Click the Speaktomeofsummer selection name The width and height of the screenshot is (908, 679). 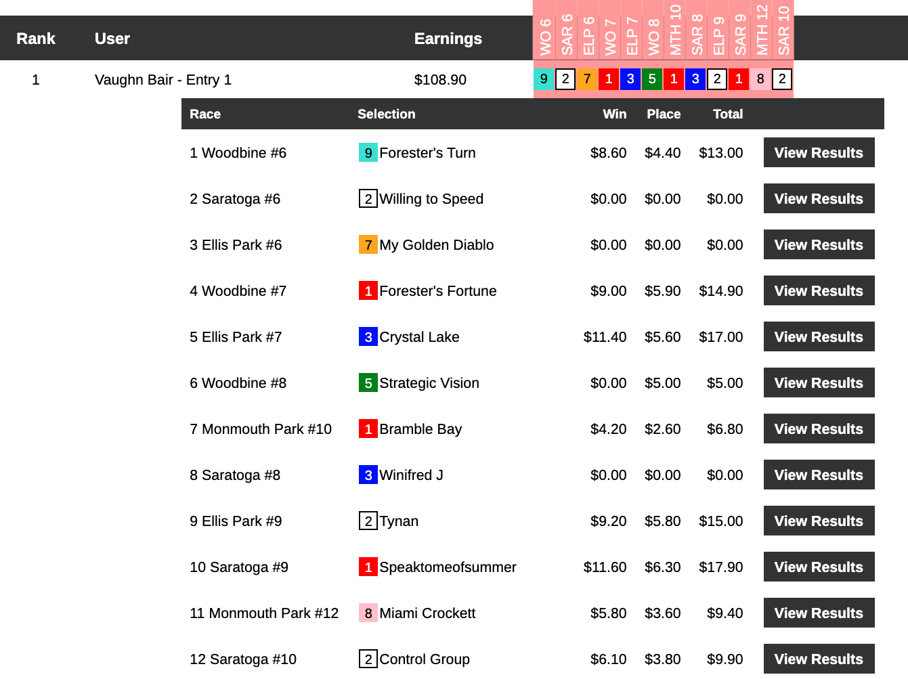coord(448,567)
